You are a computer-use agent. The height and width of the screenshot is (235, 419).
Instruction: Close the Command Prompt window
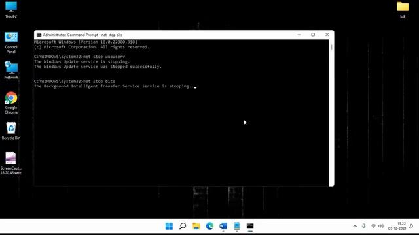[327, 35]
